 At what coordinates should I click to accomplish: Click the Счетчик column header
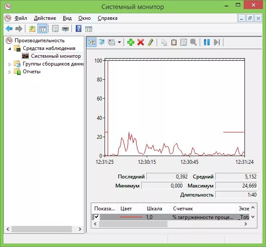(x=203, y=209)
